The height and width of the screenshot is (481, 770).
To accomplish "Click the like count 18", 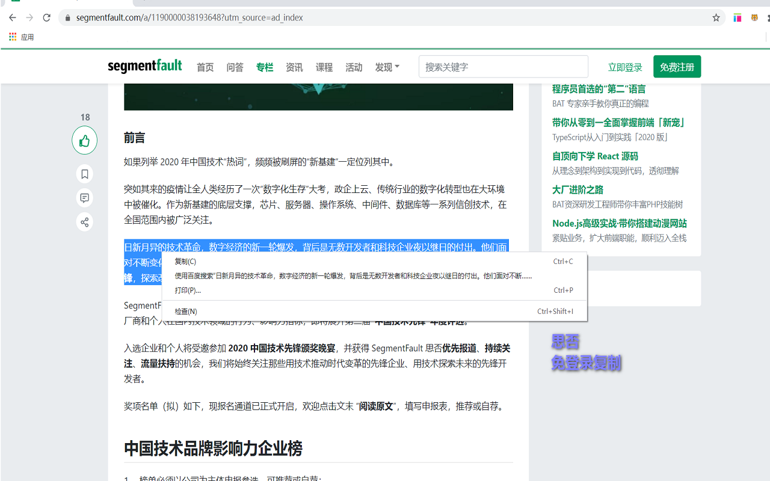I will (85, 117).
